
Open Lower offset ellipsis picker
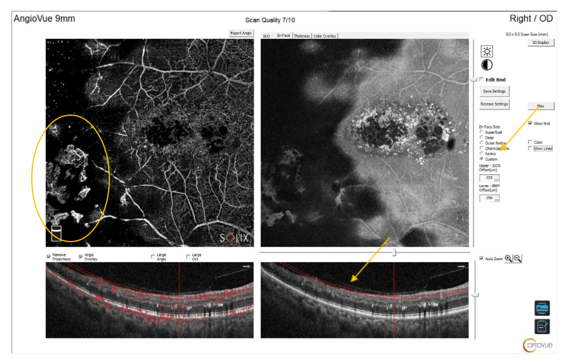point(497,198)
